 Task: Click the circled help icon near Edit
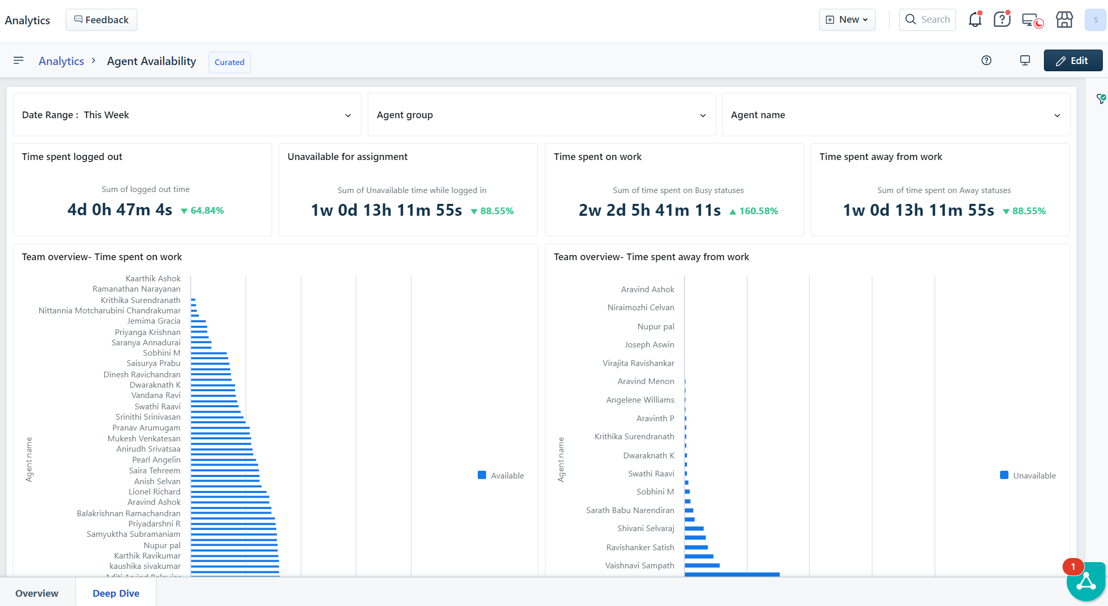986,60
